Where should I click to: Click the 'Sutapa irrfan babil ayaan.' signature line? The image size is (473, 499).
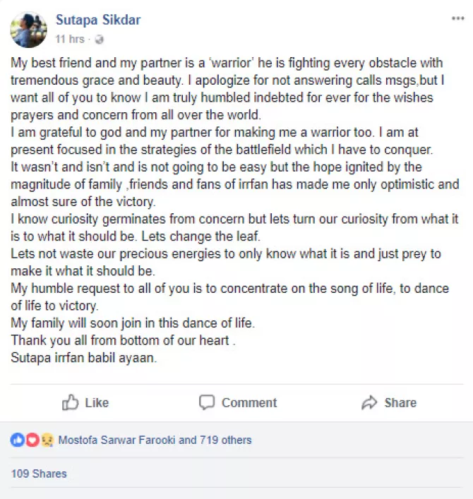tap(83, 357)
